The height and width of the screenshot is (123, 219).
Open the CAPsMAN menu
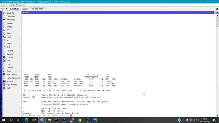pos(11,16)
